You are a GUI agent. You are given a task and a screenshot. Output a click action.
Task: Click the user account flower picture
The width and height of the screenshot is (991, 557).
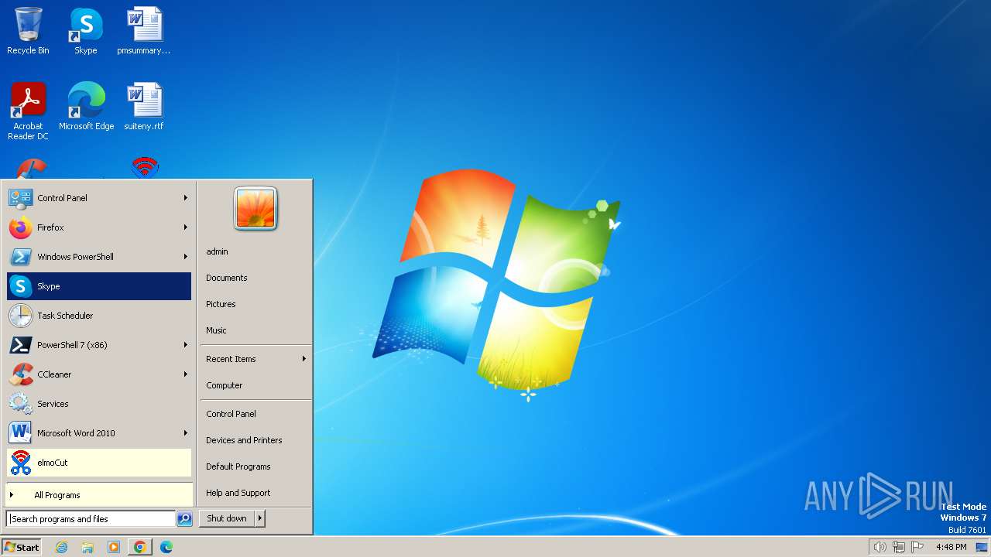click(x=255, y=209)
